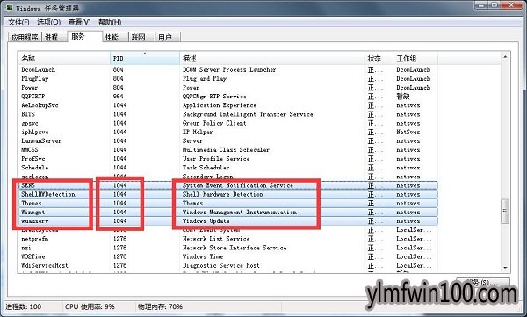The image size is (527, 317).
Task: Select the BITS service row
Action: click(x=227, y=114)
